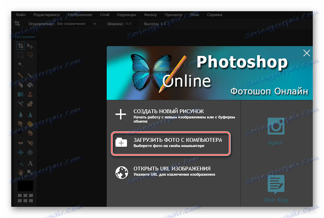
Task: Open the Просмотр menu
Action: point(173,15)
